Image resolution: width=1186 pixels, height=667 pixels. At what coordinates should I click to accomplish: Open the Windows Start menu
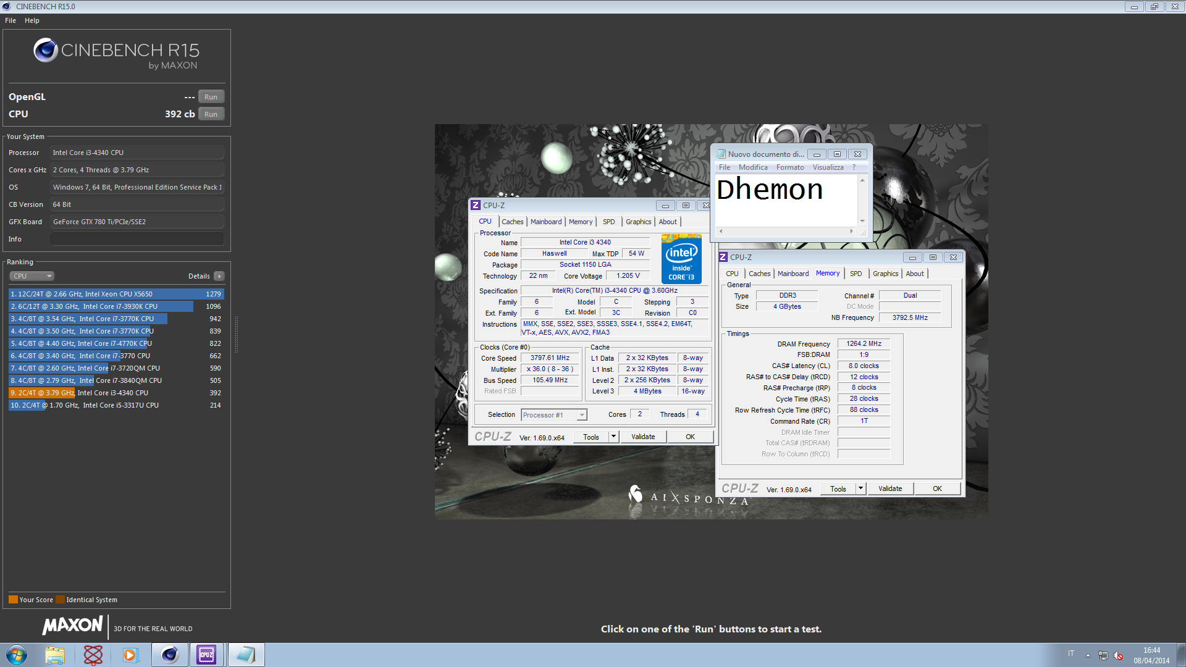point(17,655)
